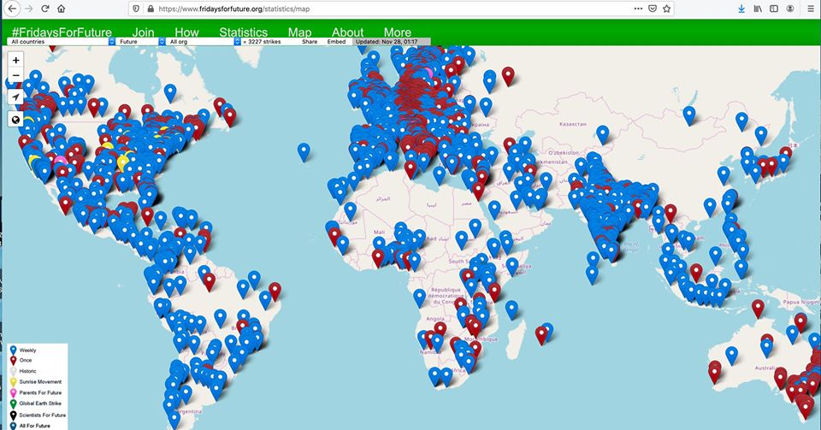Click the locate-me arrow map button
Image resolution: width=821 pixels, height=430 pixels.
coord(15,97)
